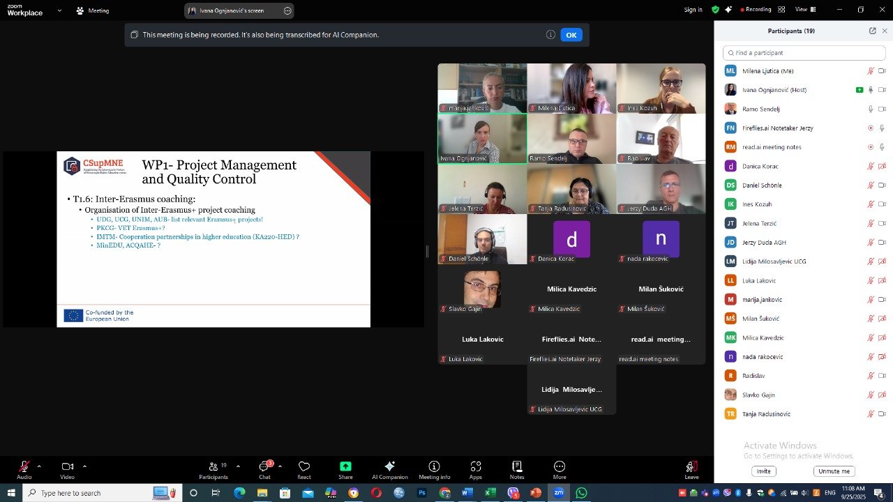Expand the Audio options caret
Screen dimensions: 893x502
coord(39,466)
